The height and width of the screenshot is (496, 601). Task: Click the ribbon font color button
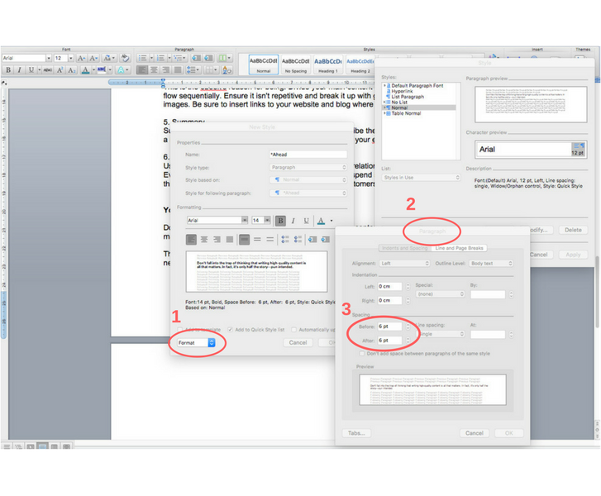(x=85, y=69)
